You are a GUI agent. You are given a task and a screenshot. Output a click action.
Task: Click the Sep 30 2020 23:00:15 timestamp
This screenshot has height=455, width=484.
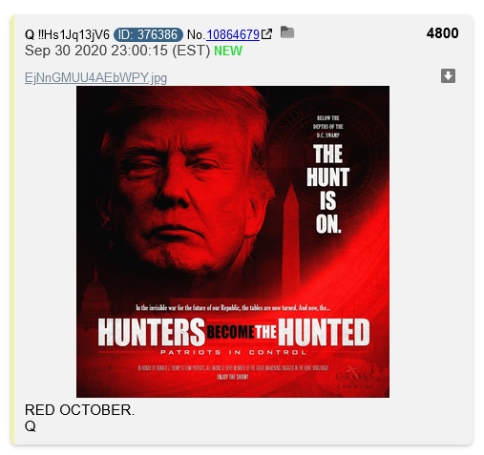click(117, 51)
